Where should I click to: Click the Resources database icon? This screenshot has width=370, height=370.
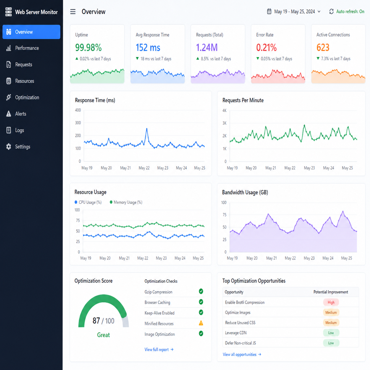click(9, 81)
